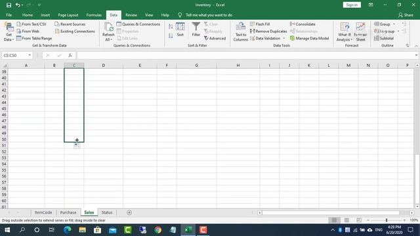Click into the formula bar
Image resolution: width=420 pixels, height=236 pixels.
click(x=245, y=55)
